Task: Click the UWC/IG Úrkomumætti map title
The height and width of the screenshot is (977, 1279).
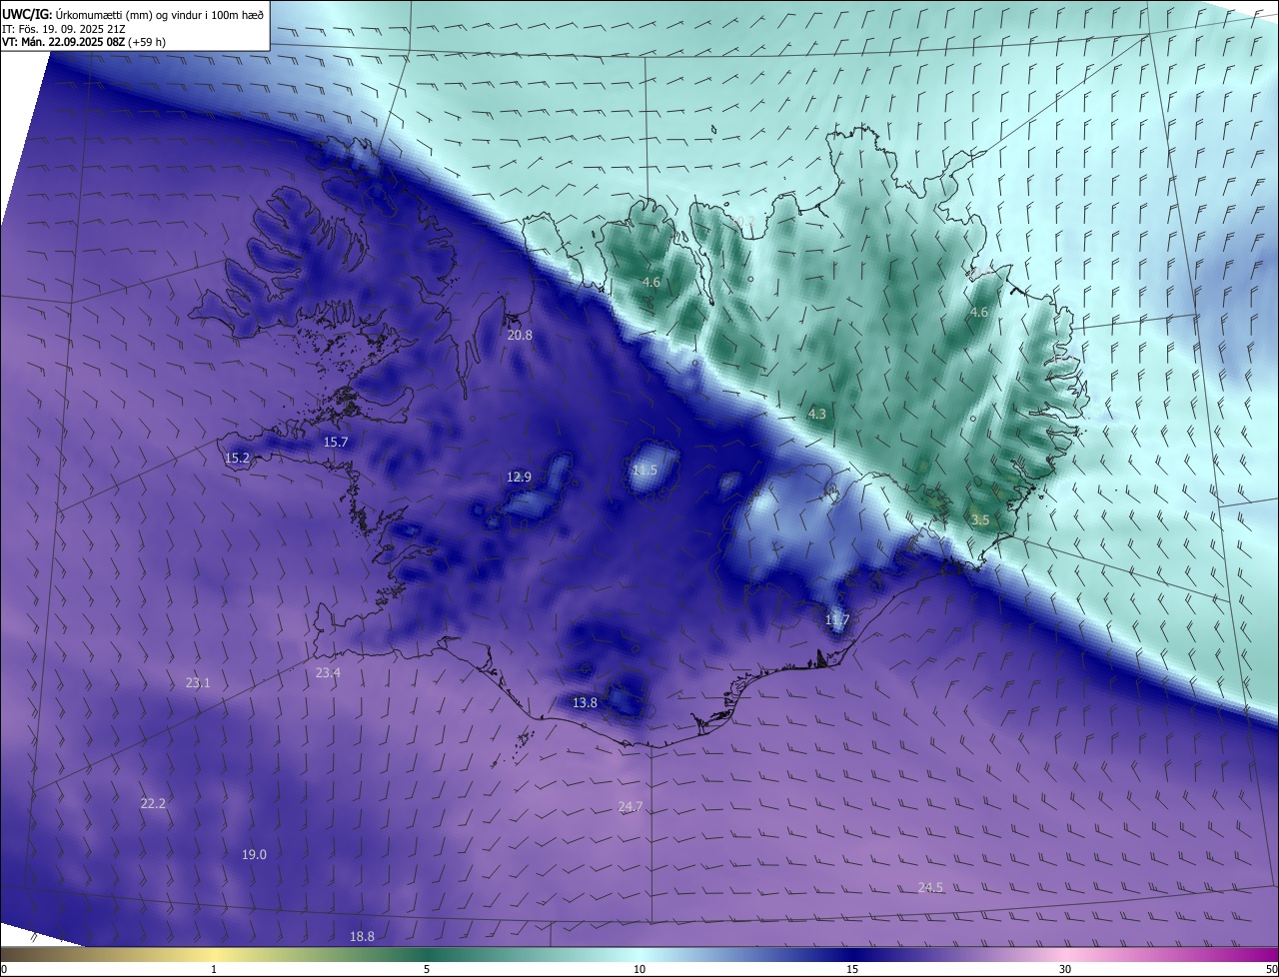Action: point(133,13)
